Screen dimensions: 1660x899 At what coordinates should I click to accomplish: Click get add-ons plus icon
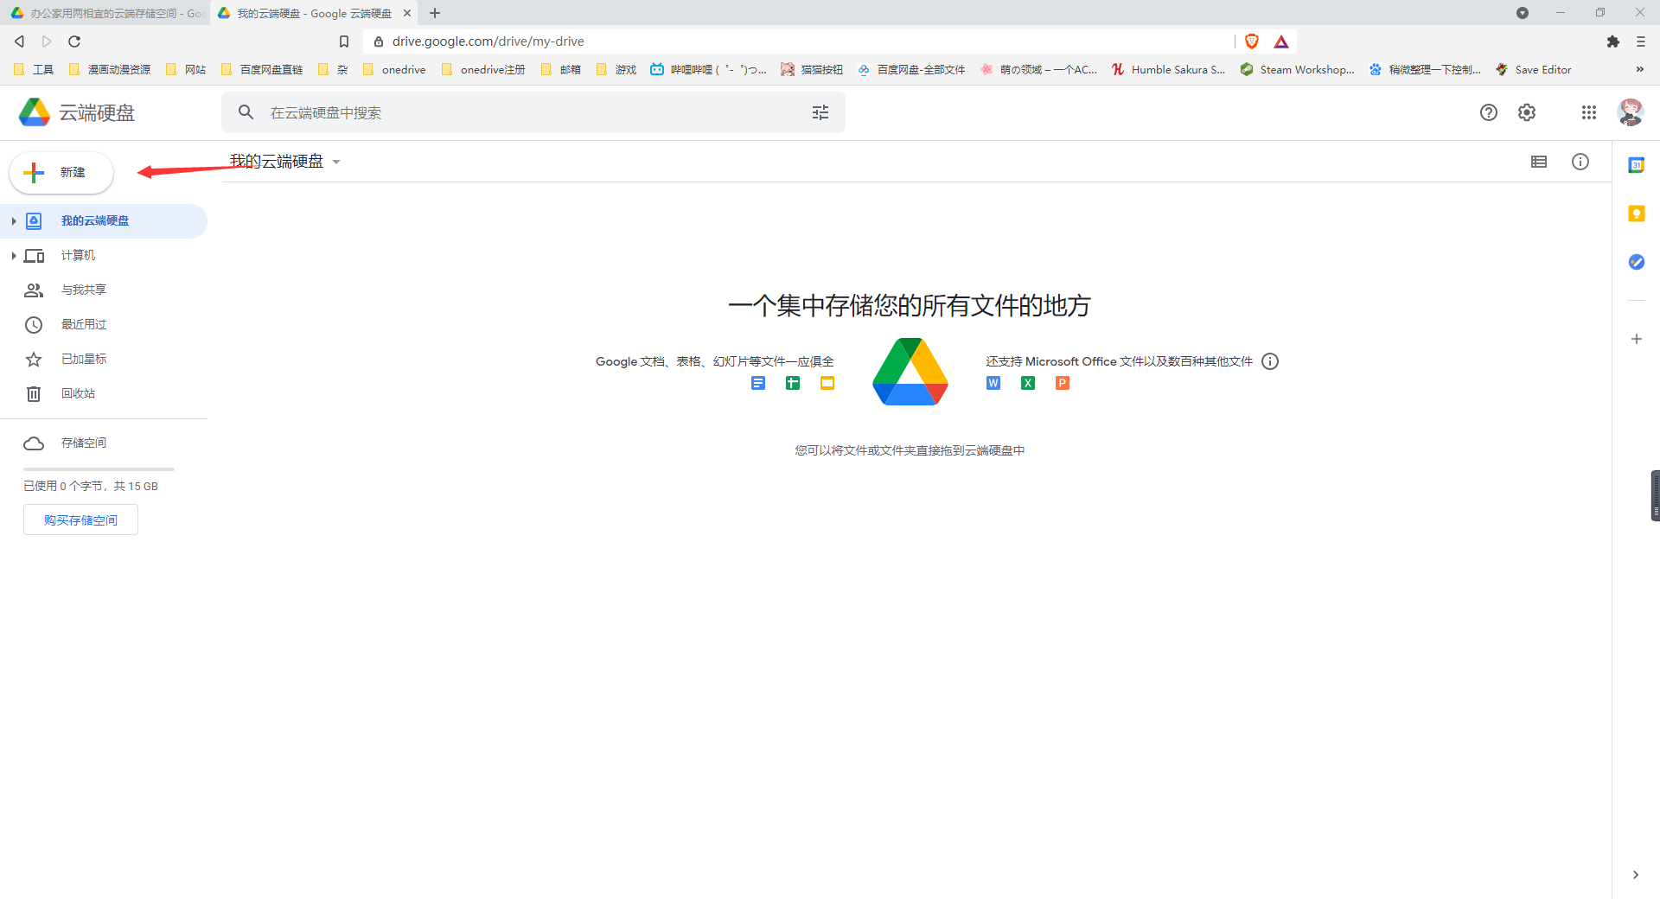pyautogui.click(x=1636, y=339)
